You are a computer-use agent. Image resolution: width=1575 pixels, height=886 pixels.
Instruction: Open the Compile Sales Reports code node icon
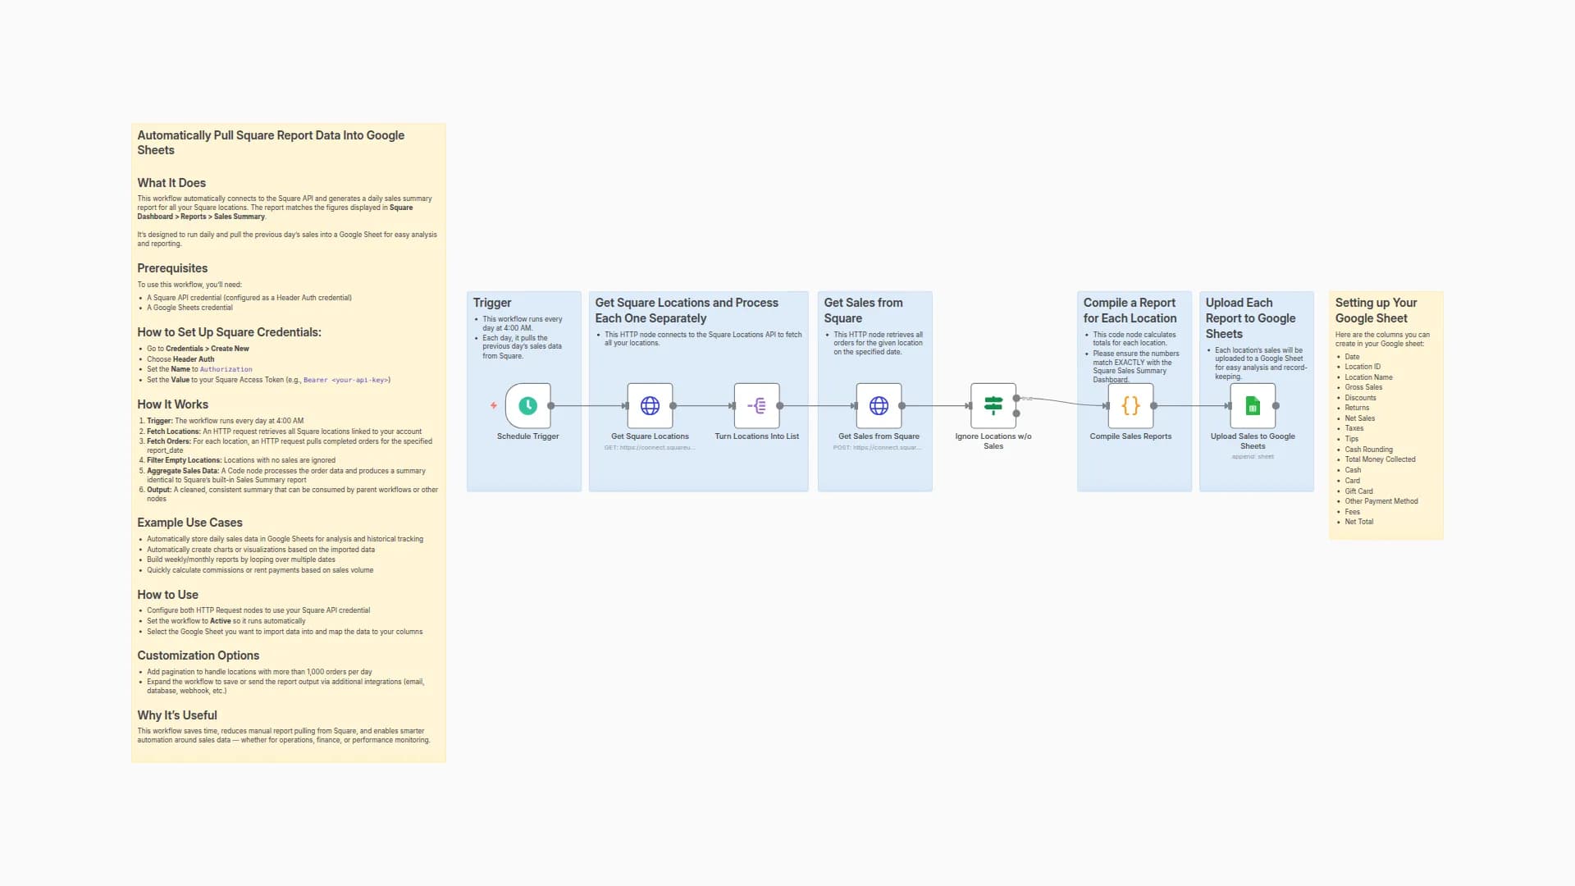[1132, 404]
